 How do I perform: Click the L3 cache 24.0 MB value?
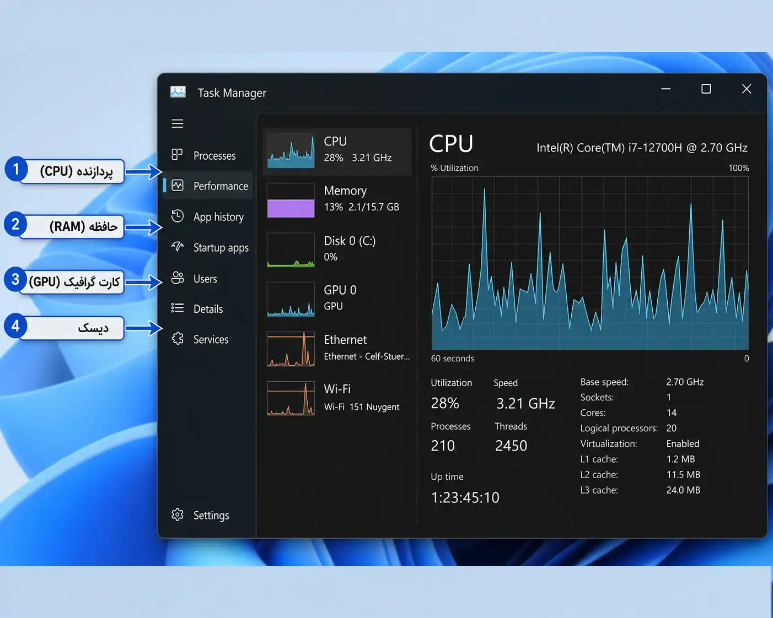tap(683, 490)
